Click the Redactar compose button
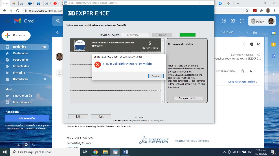Image resolution: width=279 pixels, height=156 pixels. pyautogui.click(x=16, y=35)
